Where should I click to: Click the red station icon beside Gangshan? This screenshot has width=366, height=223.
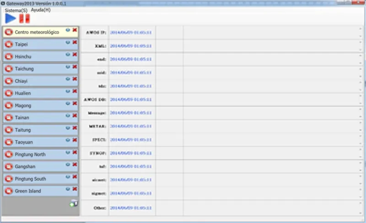[9, 166]
